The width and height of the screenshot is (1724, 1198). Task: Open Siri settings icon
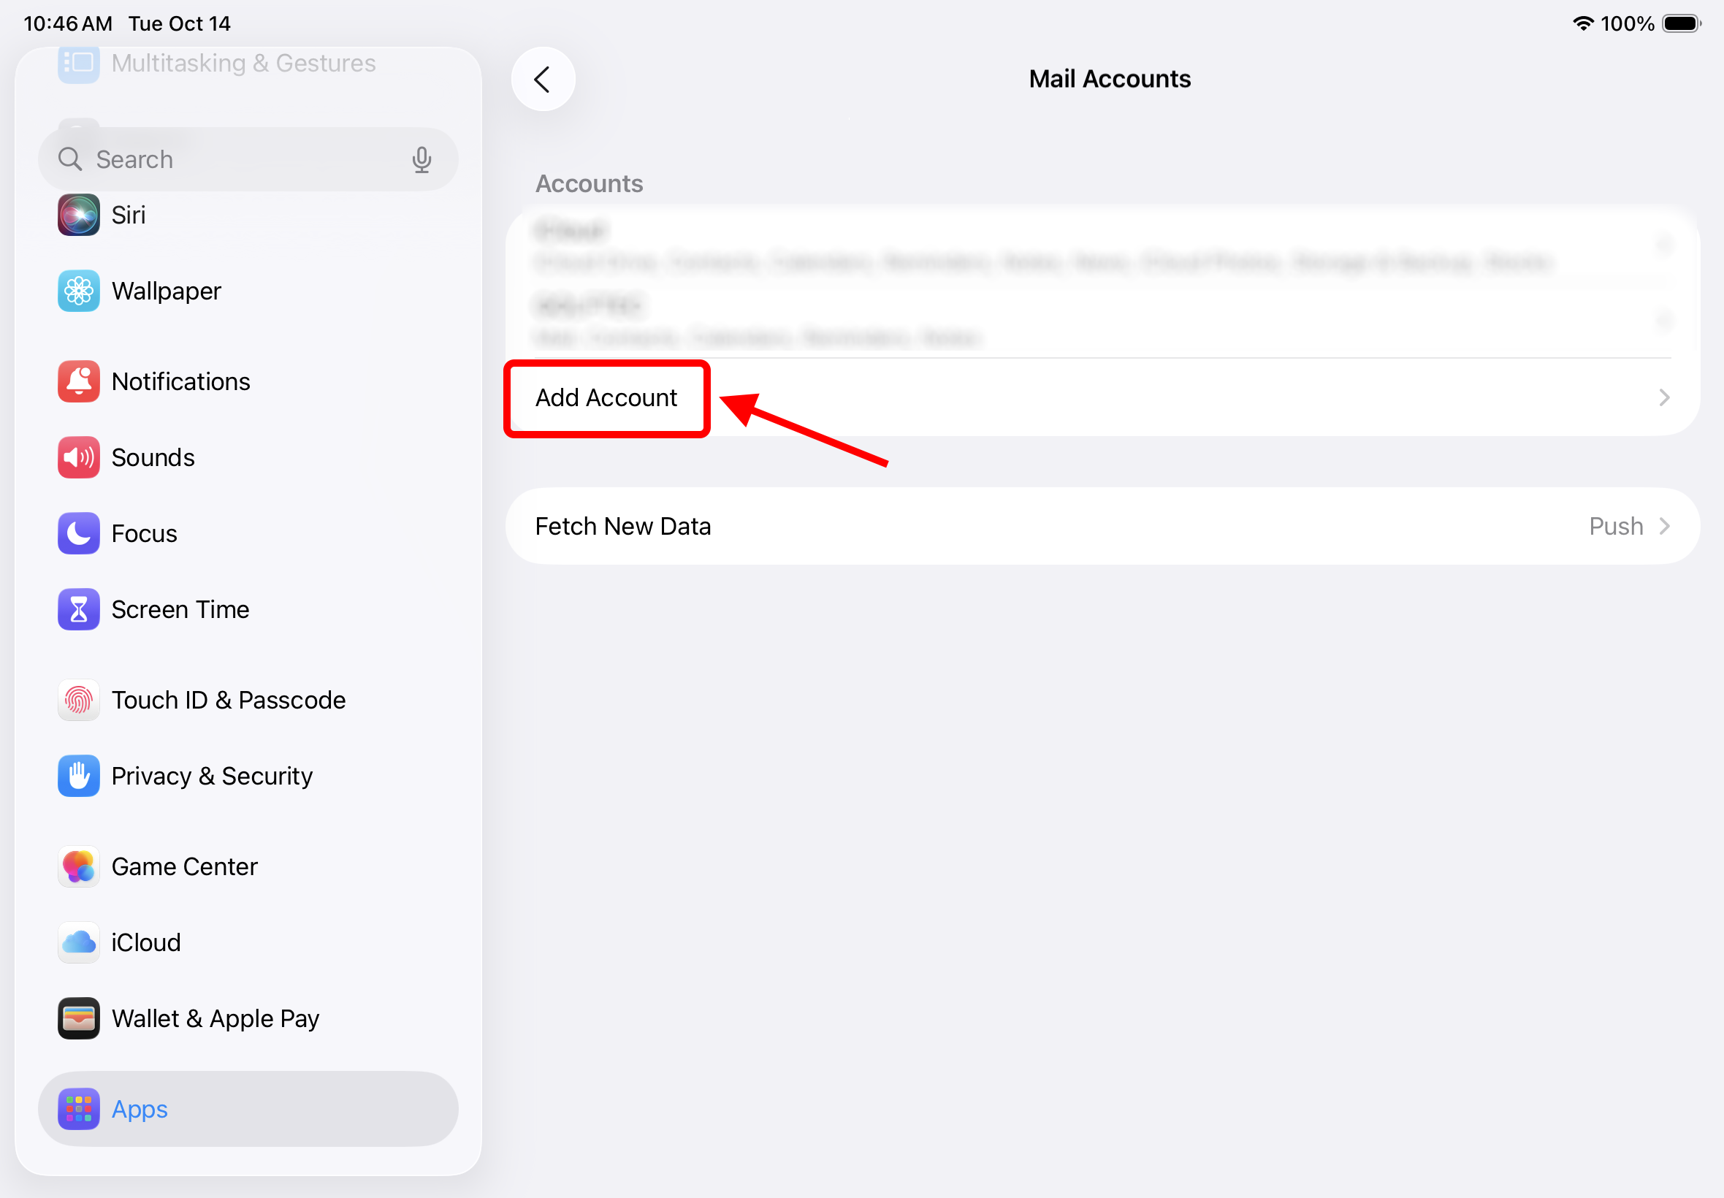78,215
